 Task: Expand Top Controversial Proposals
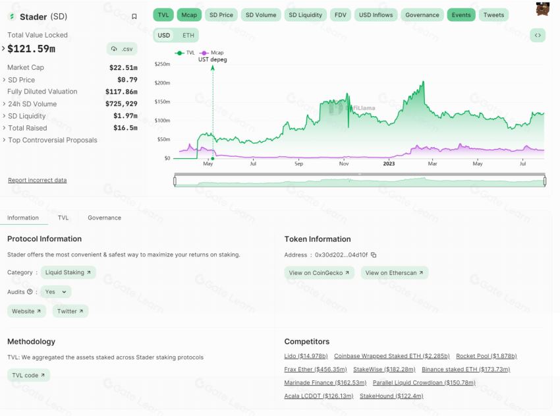4,140
